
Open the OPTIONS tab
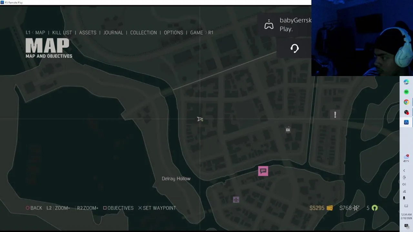(x=173, y=33)
